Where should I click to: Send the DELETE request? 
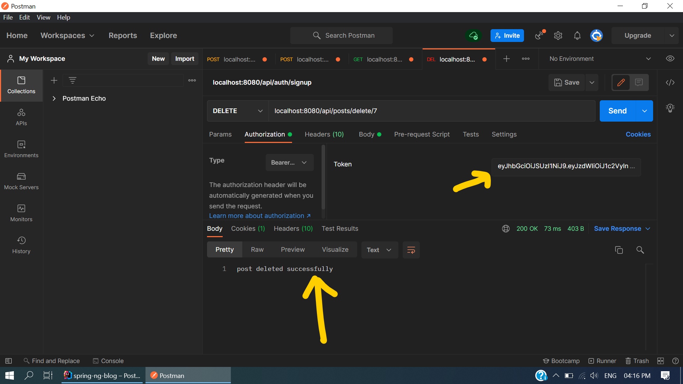(x=618, y=111)
